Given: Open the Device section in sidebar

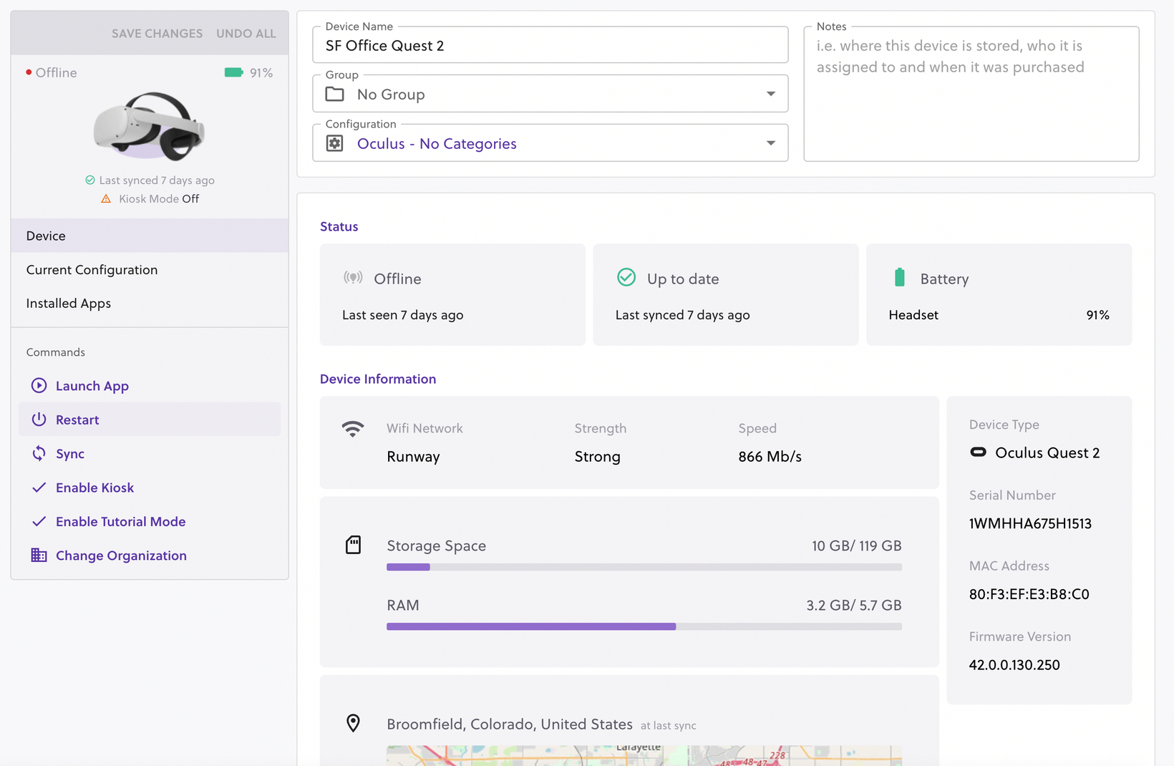Looking at the screenshot, I should pyautogui.click(x=150, y=236).
